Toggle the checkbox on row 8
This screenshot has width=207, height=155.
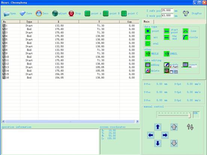[4, 50]
